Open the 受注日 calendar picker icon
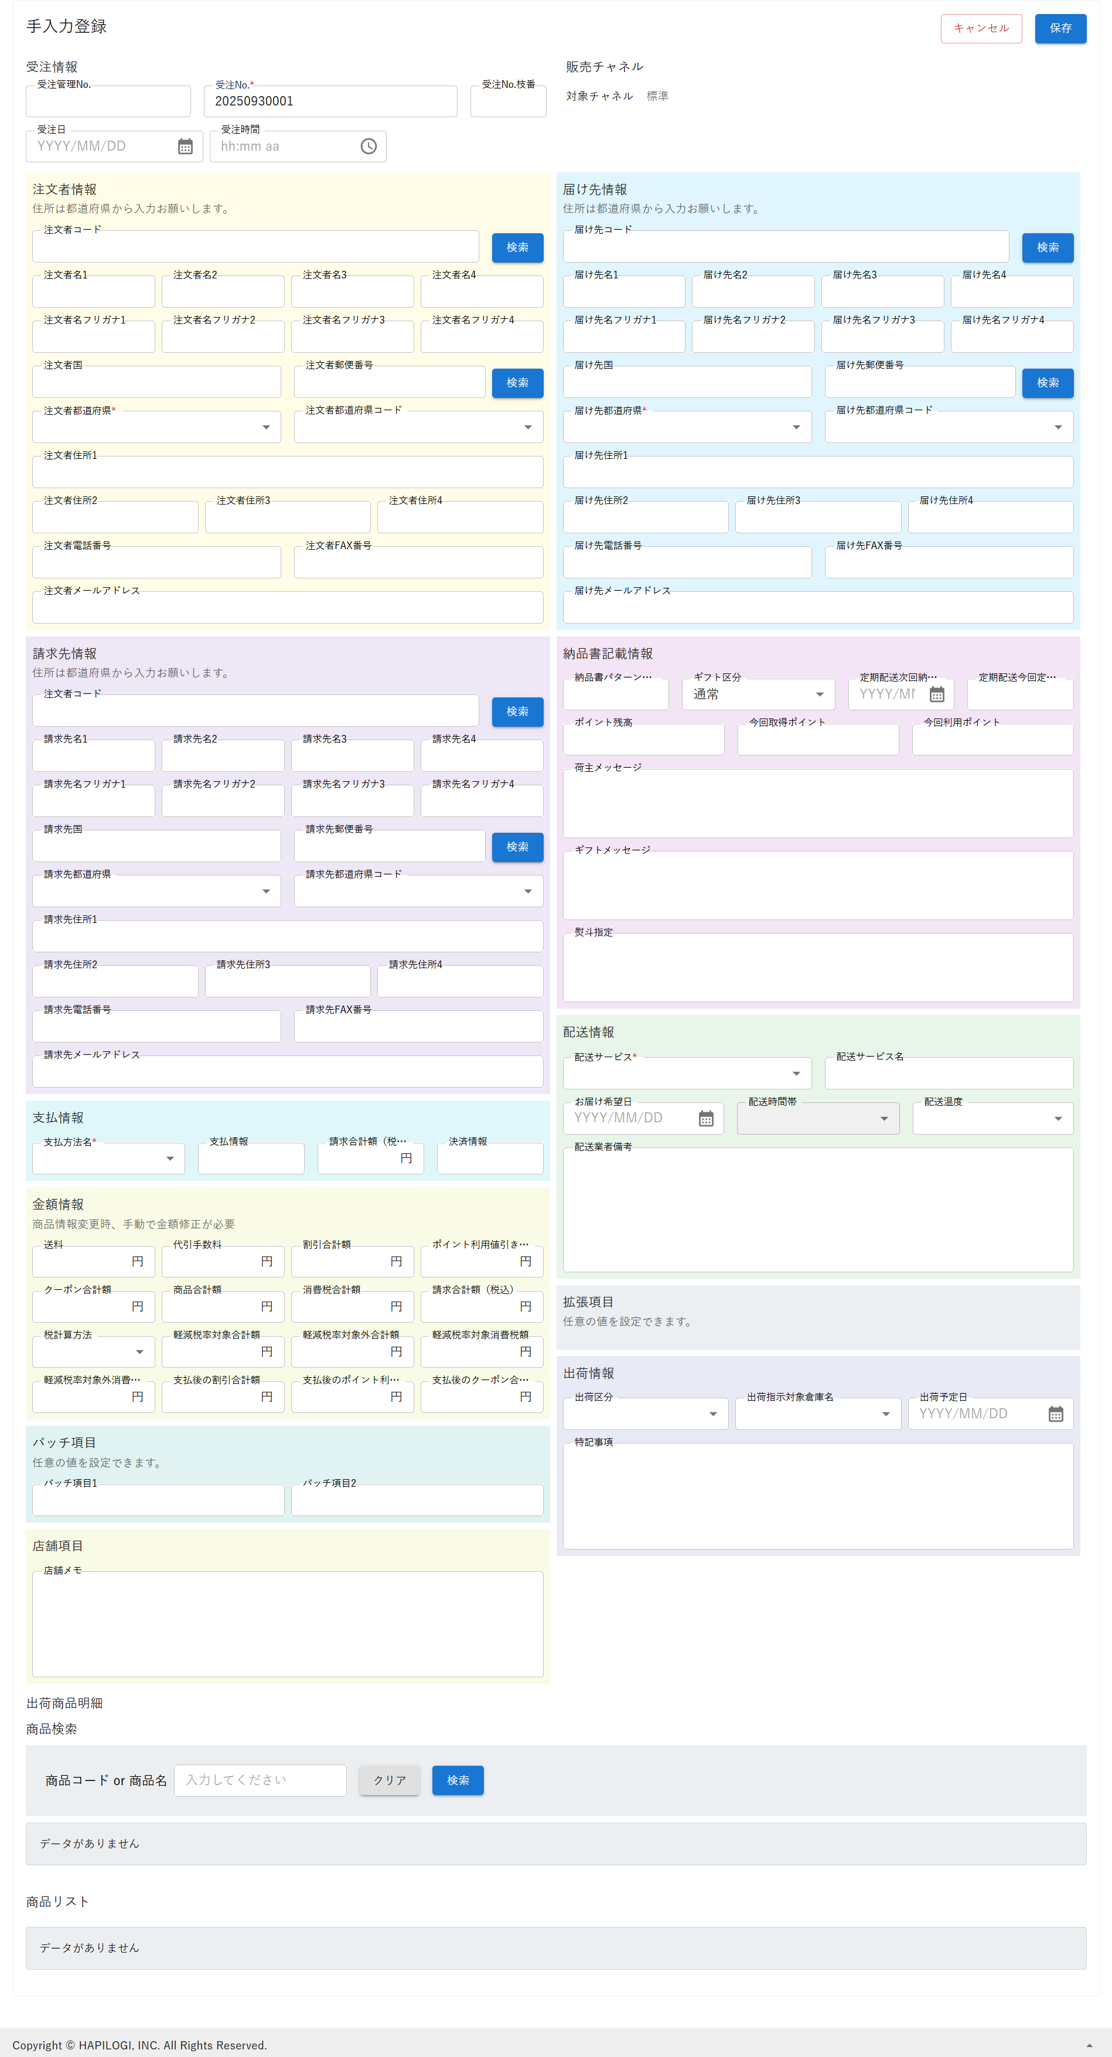This screenshot has height=2057, width=1112. point(185,147)
